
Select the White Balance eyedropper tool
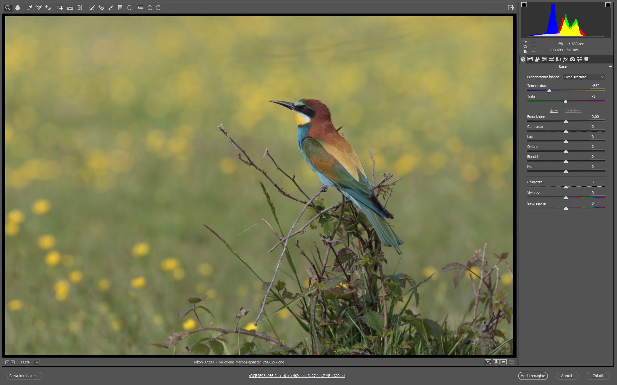[29, 8]
